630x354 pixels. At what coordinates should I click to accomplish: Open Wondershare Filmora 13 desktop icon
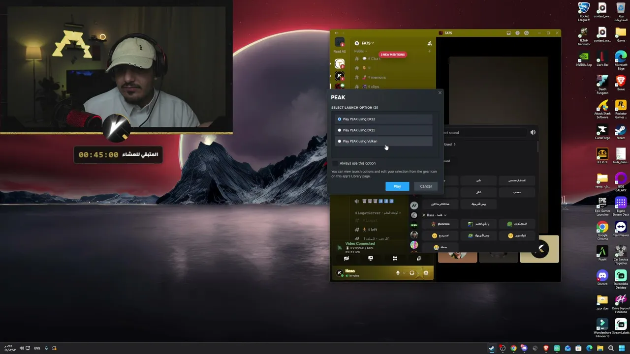click(602, 329)
